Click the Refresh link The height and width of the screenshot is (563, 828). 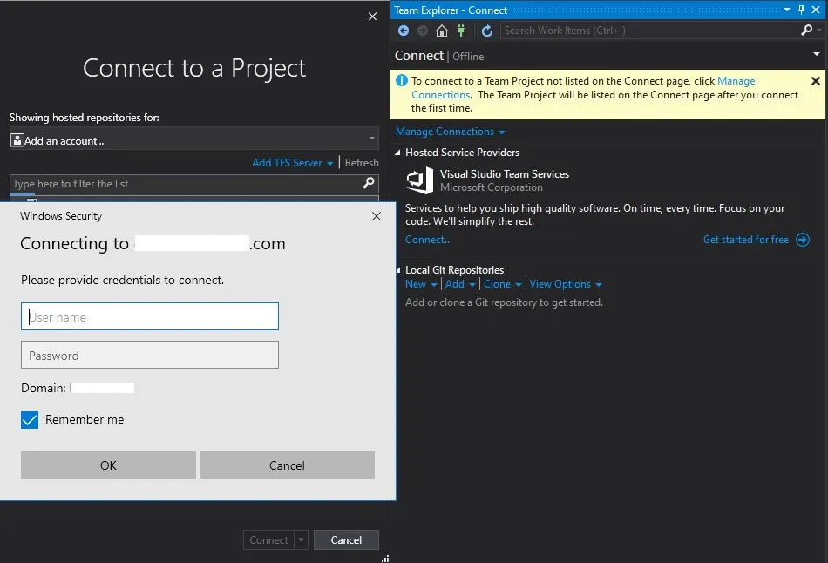pyautogui.click(x=362, y=163)
